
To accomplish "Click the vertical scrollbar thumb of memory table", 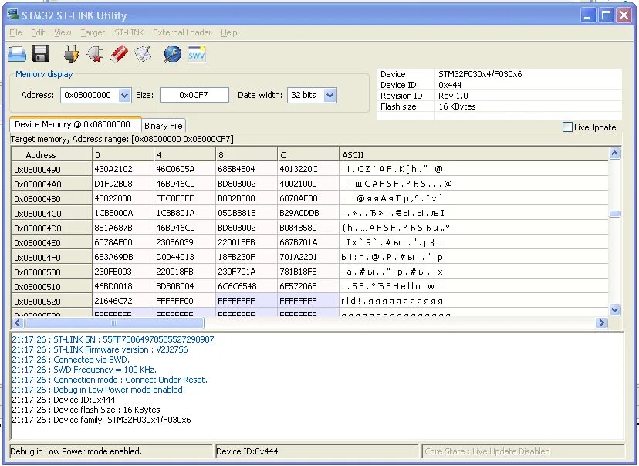I will [614, 214].
